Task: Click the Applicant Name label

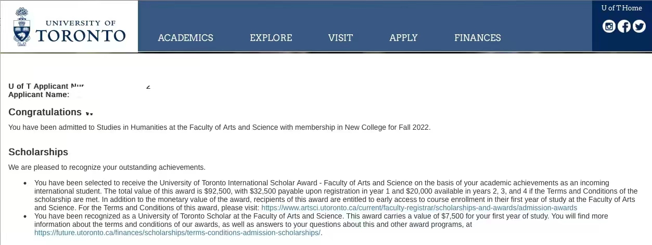Action: click(x=39, y=94)
